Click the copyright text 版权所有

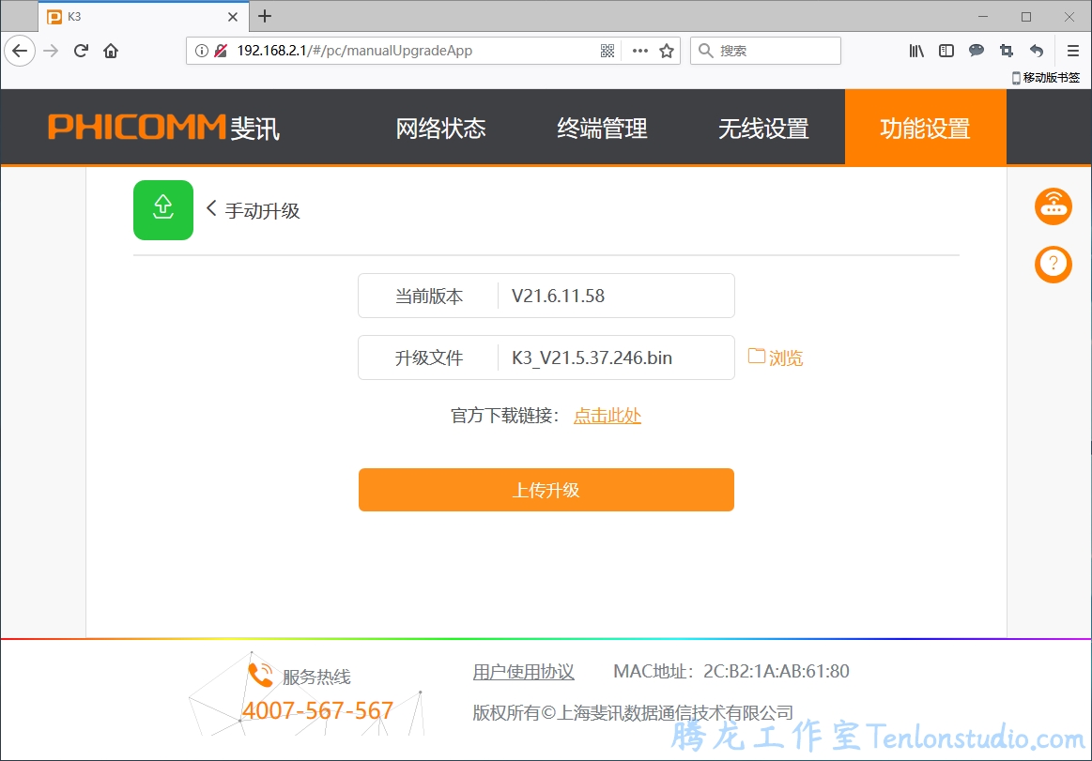click(506, 713)
